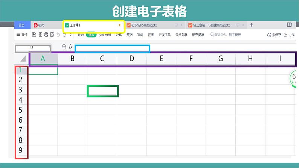Open the 会员专享 ribbon tab

181,35
